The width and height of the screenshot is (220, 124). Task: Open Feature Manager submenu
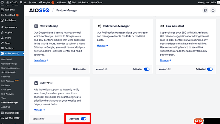(x=9, y=103)
